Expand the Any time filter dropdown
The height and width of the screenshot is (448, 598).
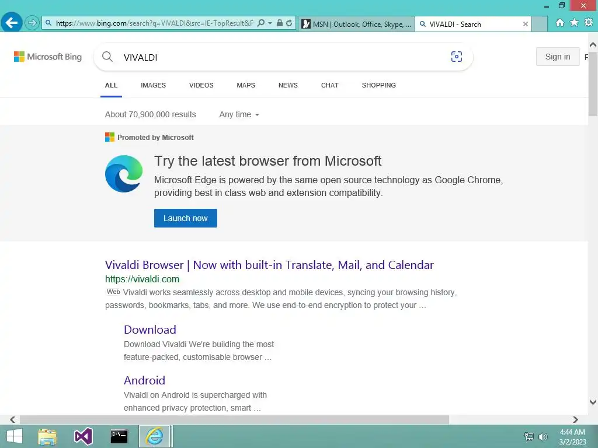point(239,115)
